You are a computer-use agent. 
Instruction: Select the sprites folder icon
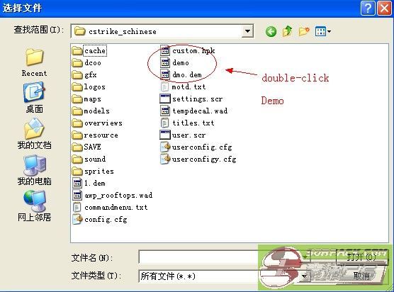77,172
